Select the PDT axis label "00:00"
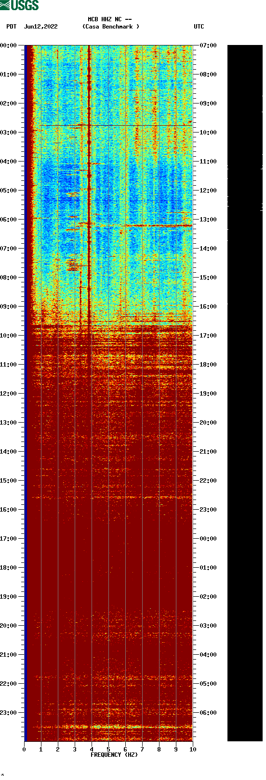The height and width of the screenshot is (780, 266). 9,45
